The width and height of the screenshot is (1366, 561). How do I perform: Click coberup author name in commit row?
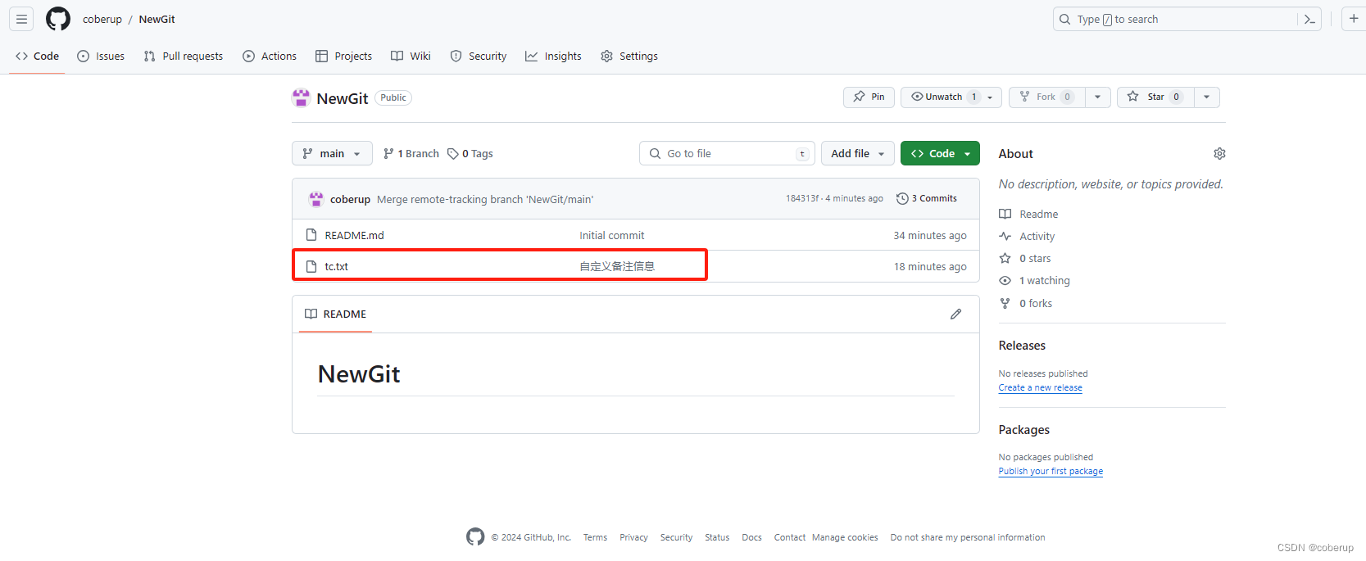click(350, 199)
